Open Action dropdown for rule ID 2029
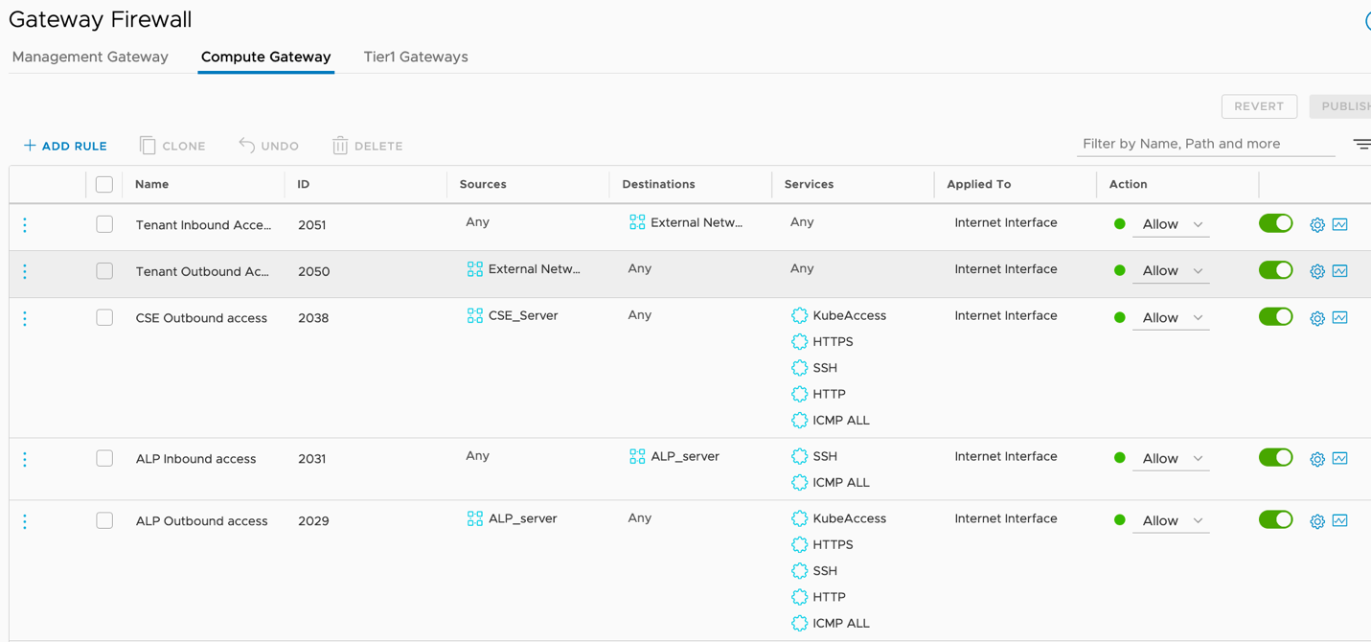 1171,521
